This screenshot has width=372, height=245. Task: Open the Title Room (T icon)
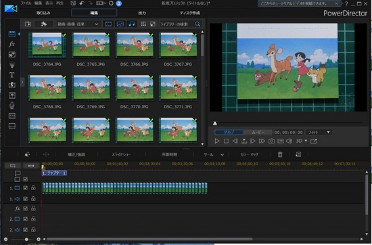pos(12,75)
